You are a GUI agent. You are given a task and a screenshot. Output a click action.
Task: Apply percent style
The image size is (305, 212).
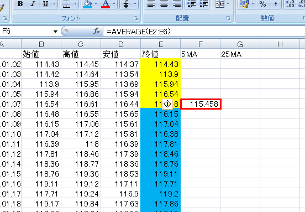coord(262,4)
